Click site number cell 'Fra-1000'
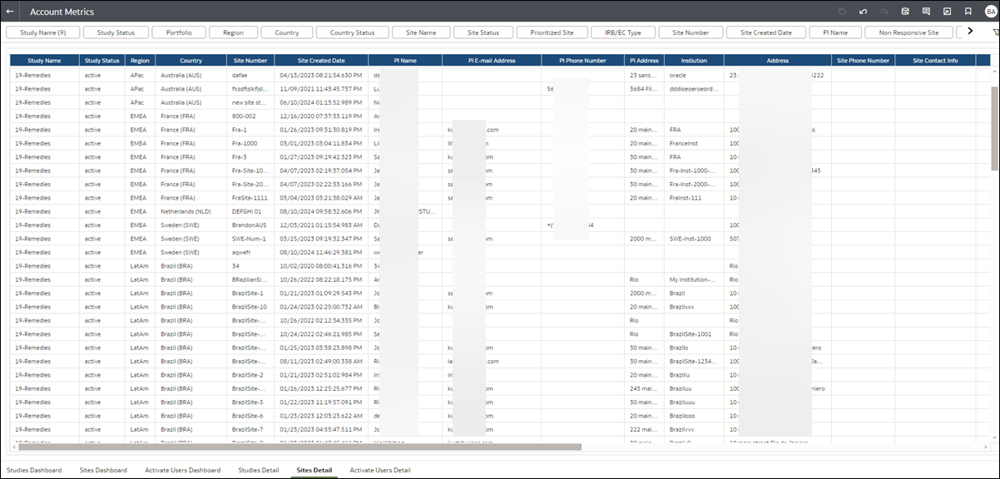The height and width of the screenshot is (479, 1000). [250, 143]
